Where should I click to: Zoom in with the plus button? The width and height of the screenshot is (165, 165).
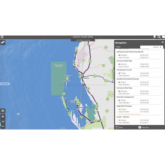3,117
